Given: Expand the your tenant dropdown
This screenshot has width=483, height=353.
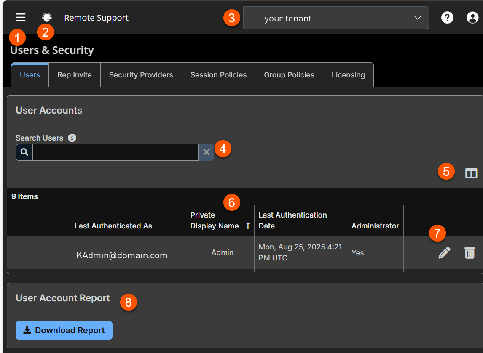Looking at the screenshot, I should pos(336,18).
